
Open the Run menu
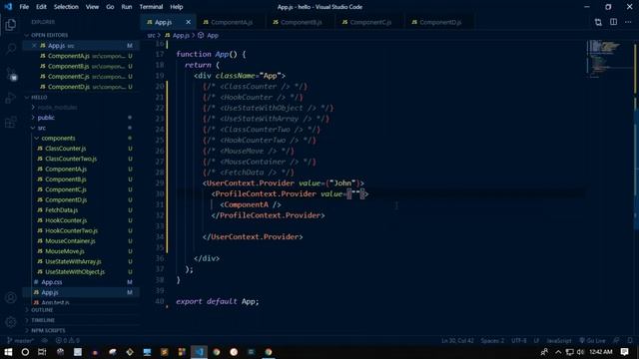coord(127,7)
